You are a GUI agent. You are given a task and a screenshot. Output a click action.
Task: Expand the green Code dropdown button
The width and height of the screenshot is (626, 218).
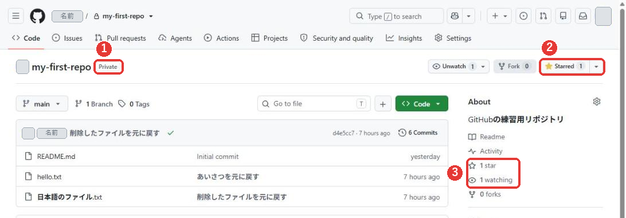click(421, 104)
